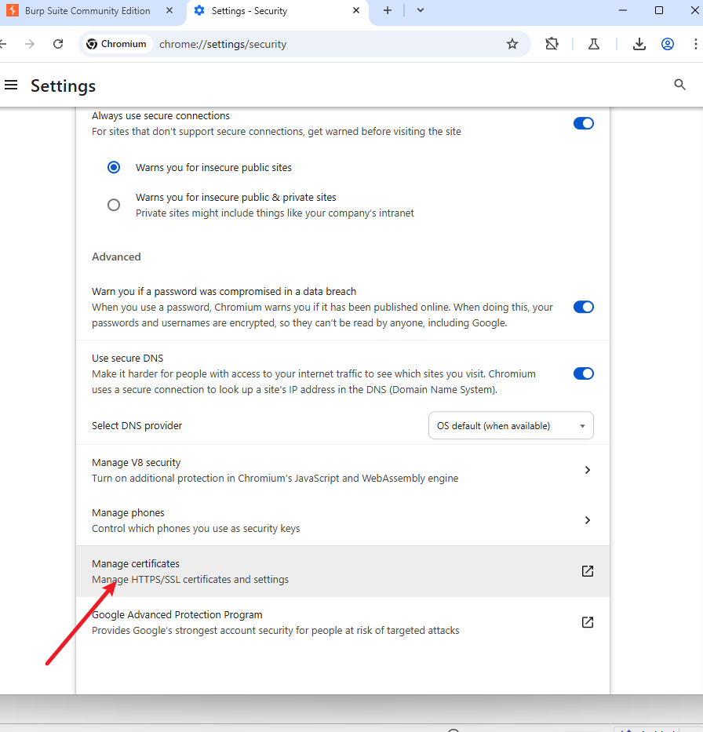This screenshot has width=703, height=732.
Task: Open a new tab with plus button
Action: (388, 10)
